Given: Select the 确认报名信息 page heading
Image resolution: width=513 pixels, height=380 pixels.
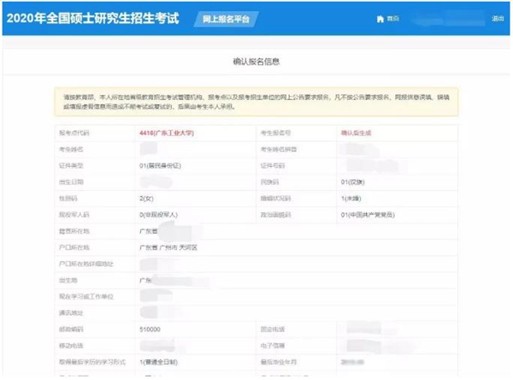Looking at the screenshot, I should pyautogui.click(x=256, y=62).
